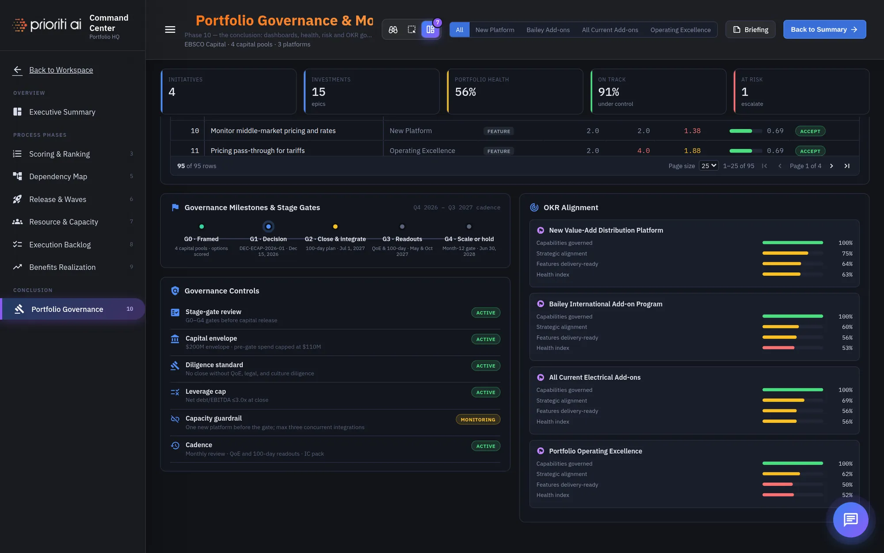Select the G3 · Readouts milestone marker
884x553 pixels.
pos(402,227)
